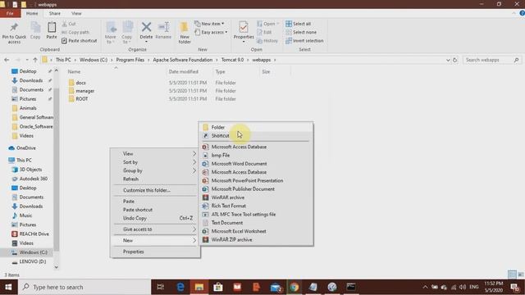Choose Microsoft Excel Worksheet in New submenu
Screen dimensions: 525x295
pos(256,231)
